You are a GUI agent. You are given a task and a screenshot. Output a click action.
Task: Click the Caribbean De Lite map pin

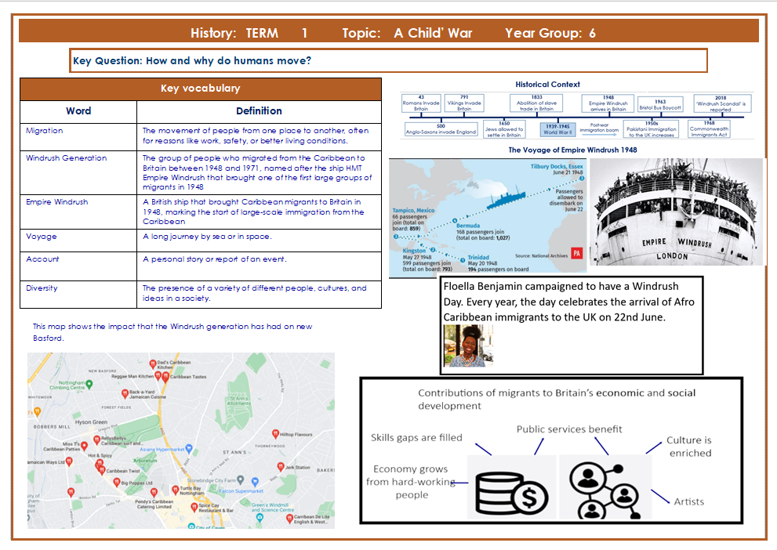point(289,519)
